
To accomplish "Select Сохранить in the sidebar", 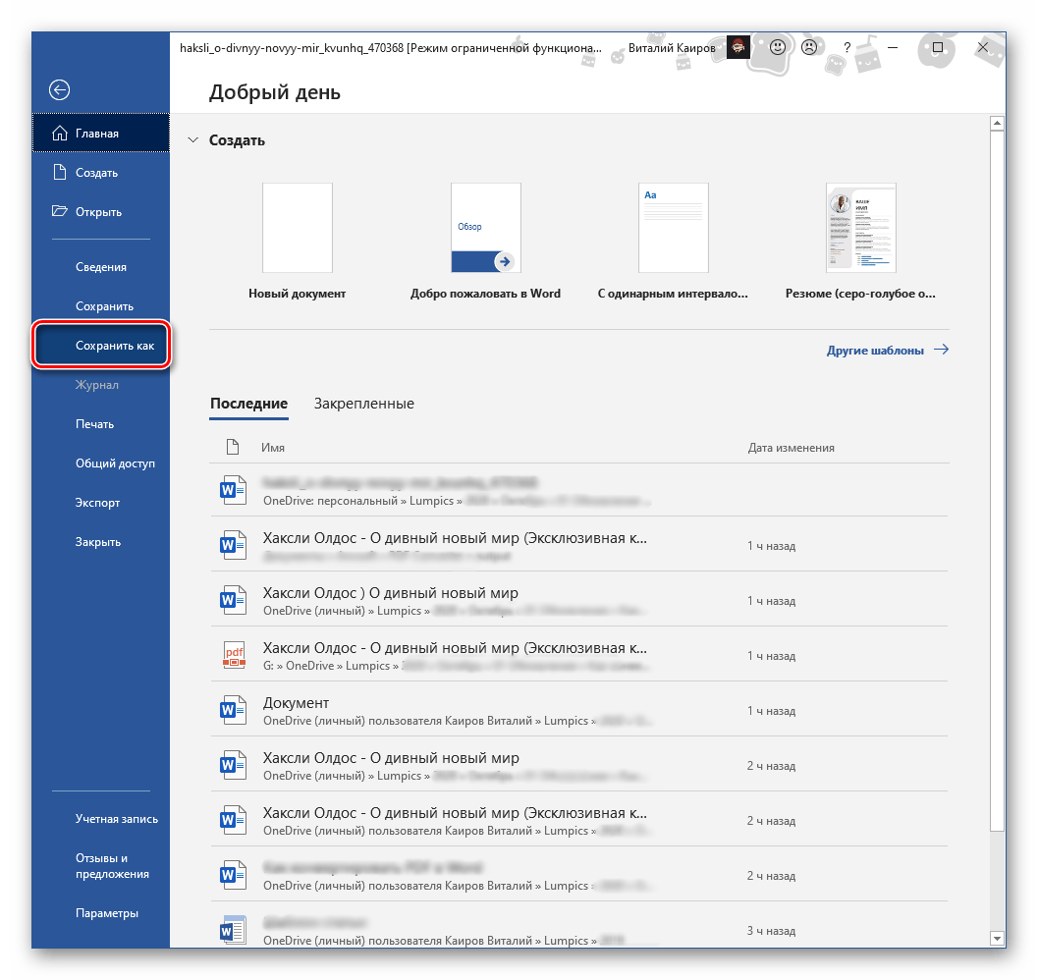I will click(100, 306).
